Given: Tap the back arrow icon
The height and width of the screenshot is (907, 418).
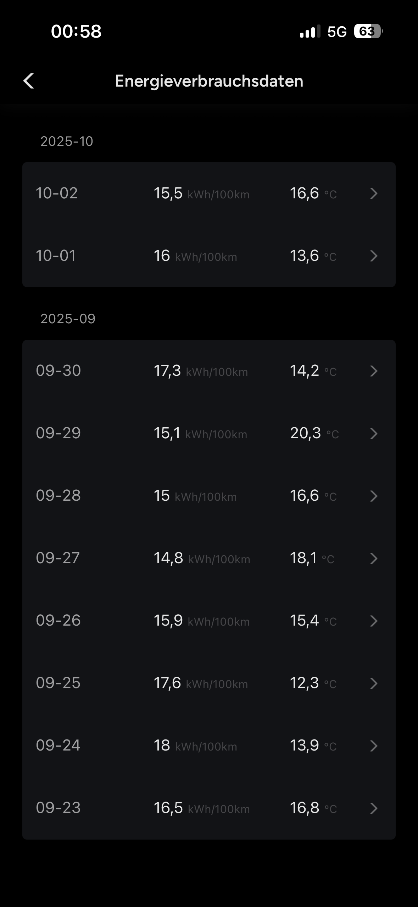Looking at the screenshot, I should pyautogui.click(x=29, y=81).
